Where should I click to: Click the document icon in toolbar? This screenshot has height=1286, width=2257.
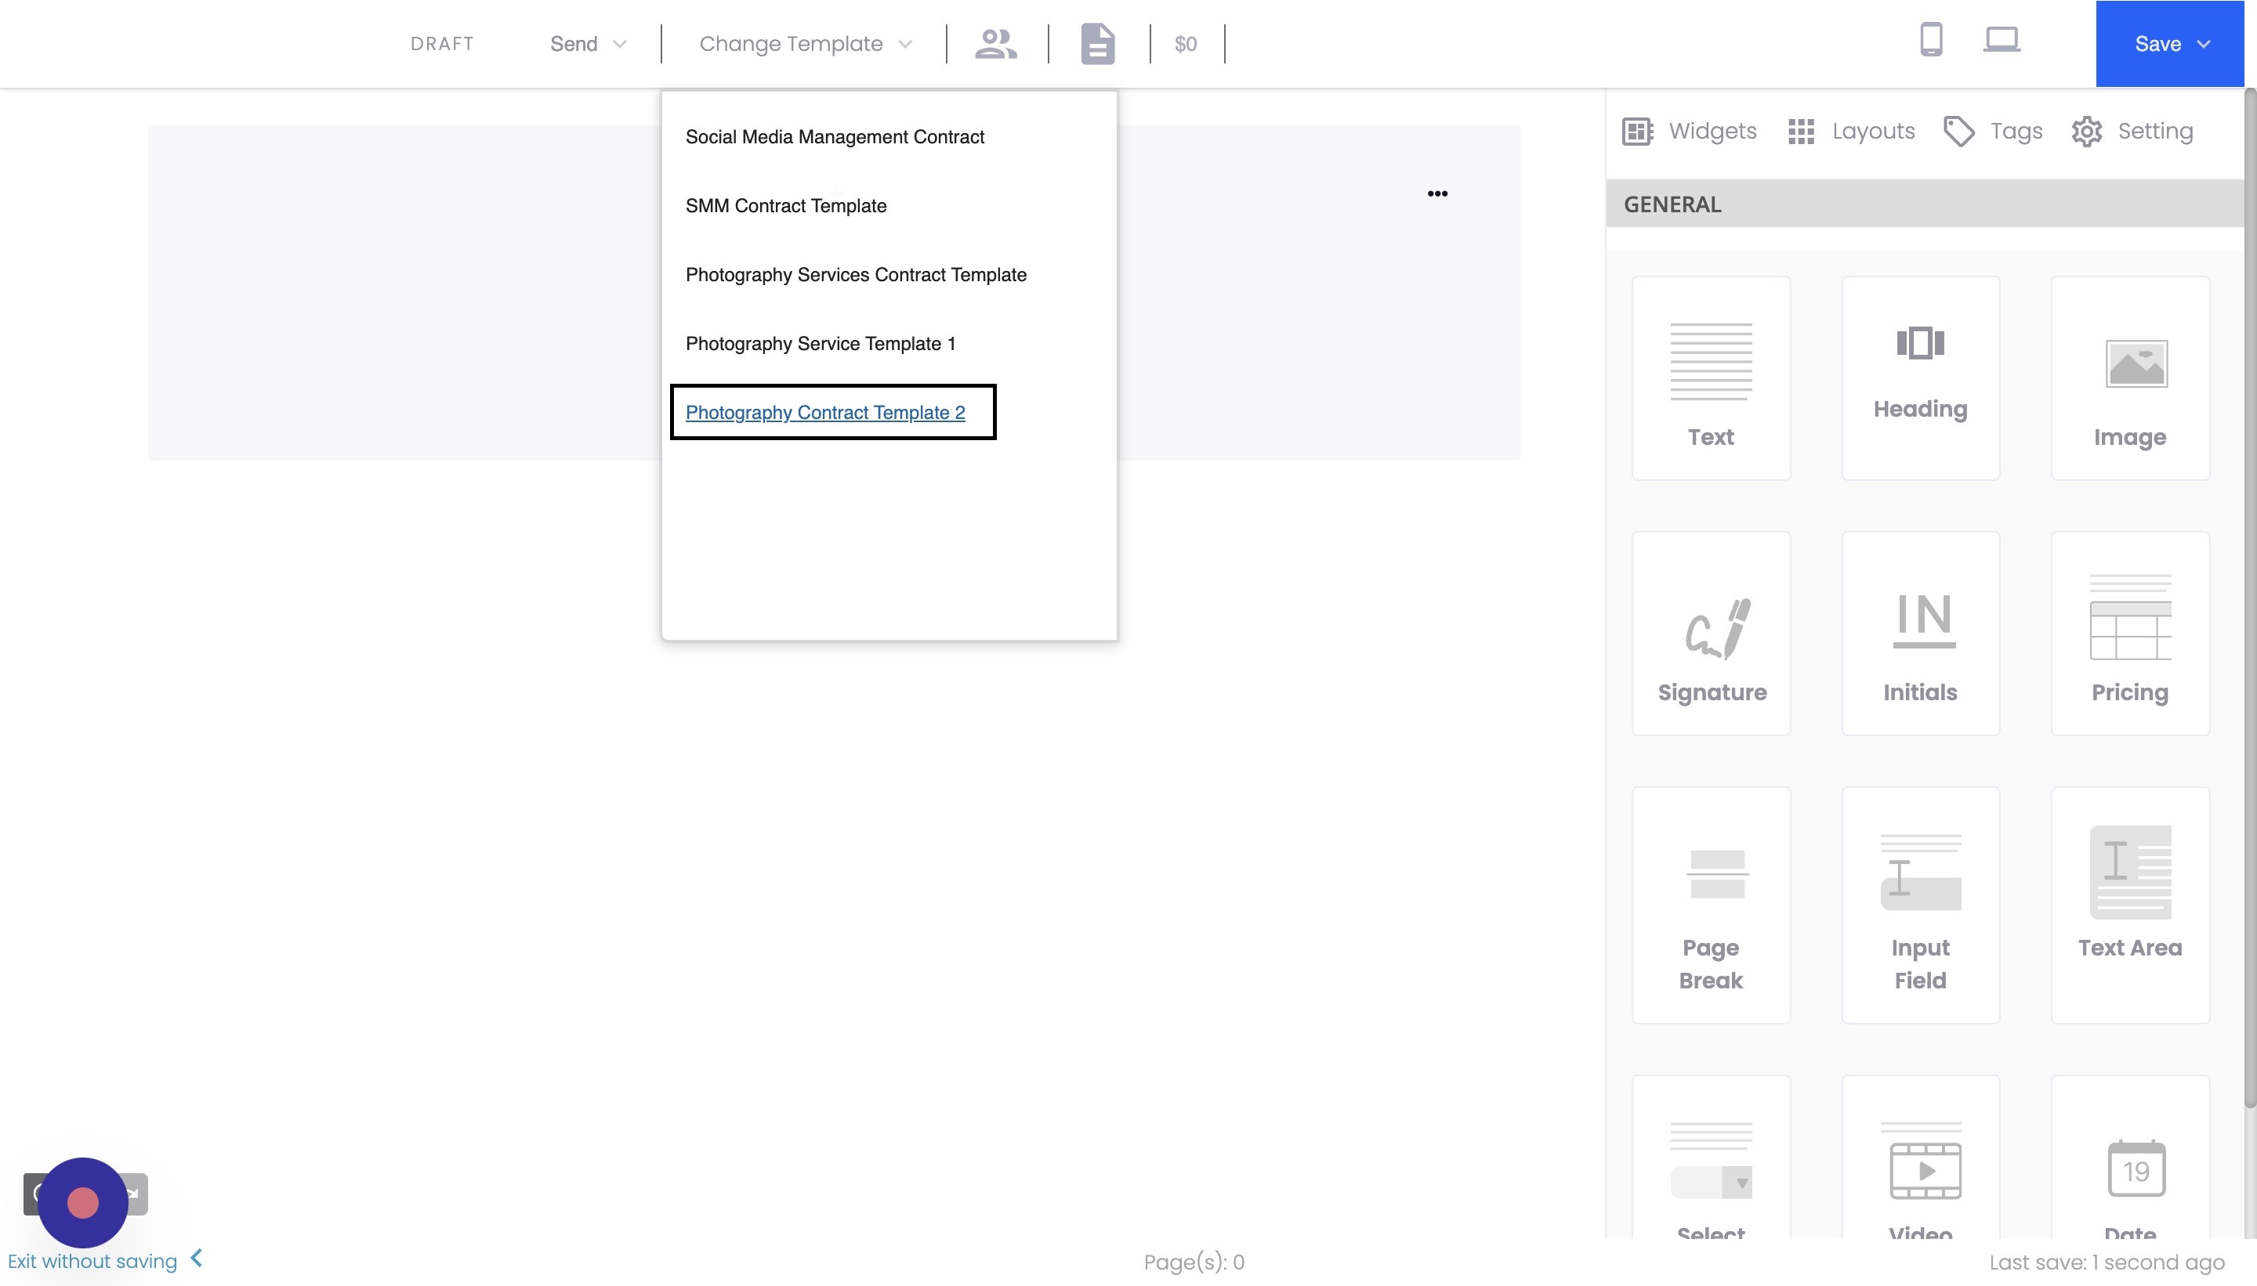pos(1098,43)
